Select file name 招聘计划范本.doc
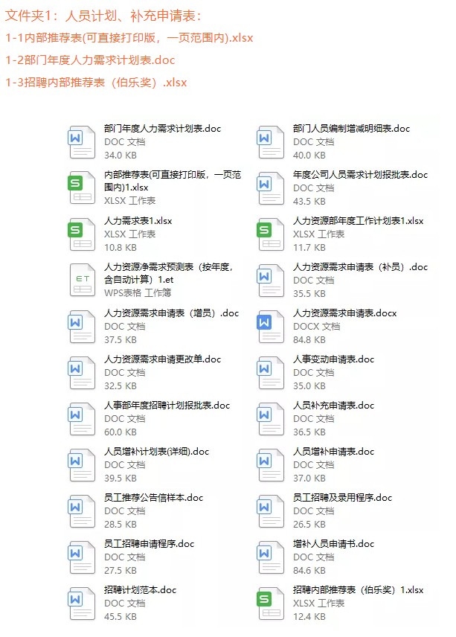 click(x=140, y=589)
